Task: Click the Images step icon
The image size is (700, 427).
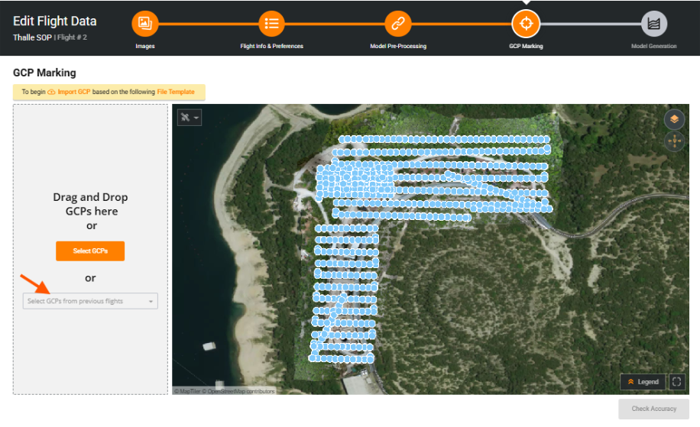Action: pos(144,23)
